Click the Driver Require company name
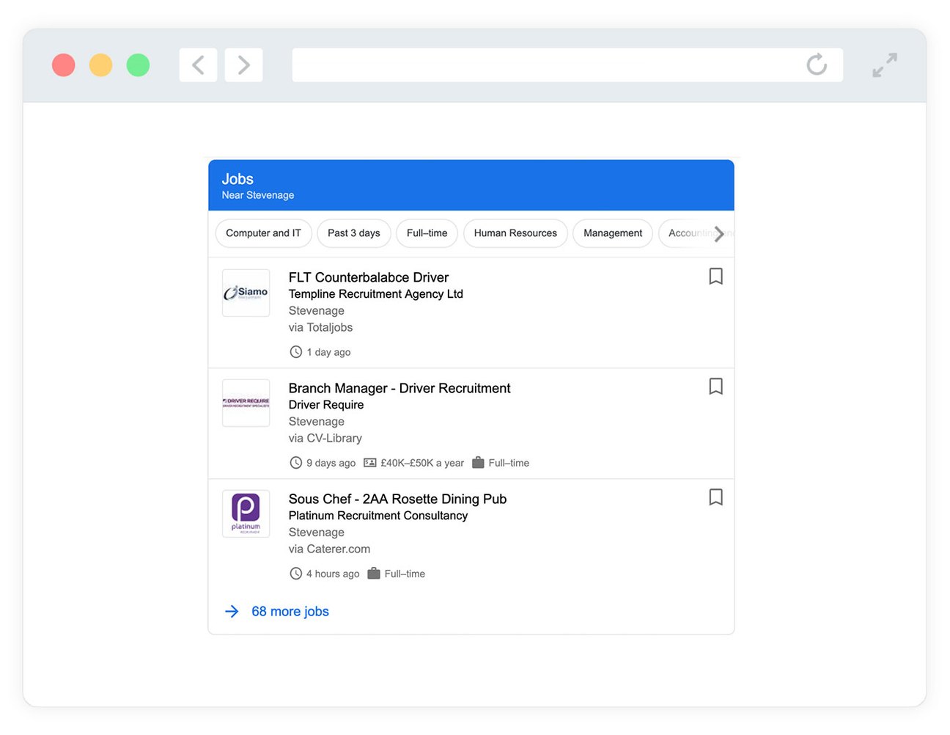Image resolution: width=950 pixels, height=735 pixels. tap(326, 405)
